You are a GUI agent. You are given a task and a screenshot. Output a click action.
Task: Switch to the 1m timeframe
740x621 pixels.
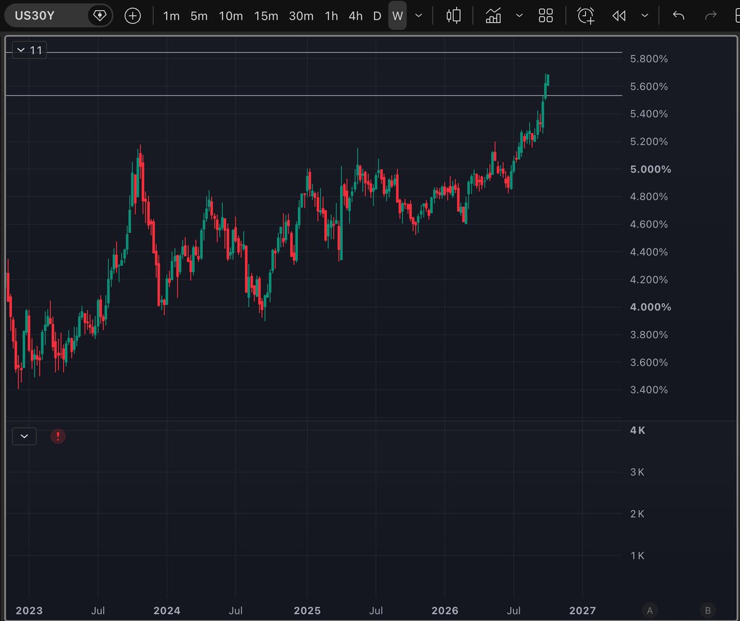pyautogui.click(x=171, y=16)
